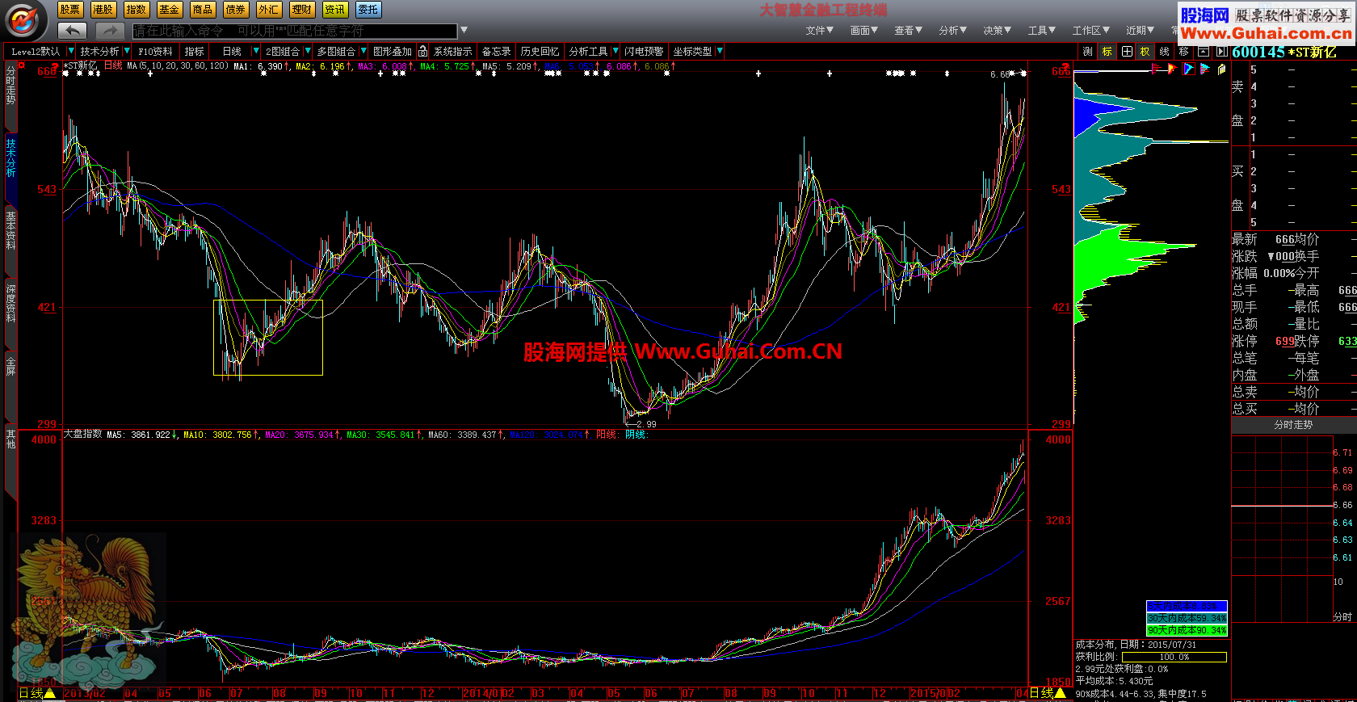
Task: Click the 港股 market button
Action: [x=103, y=10]
